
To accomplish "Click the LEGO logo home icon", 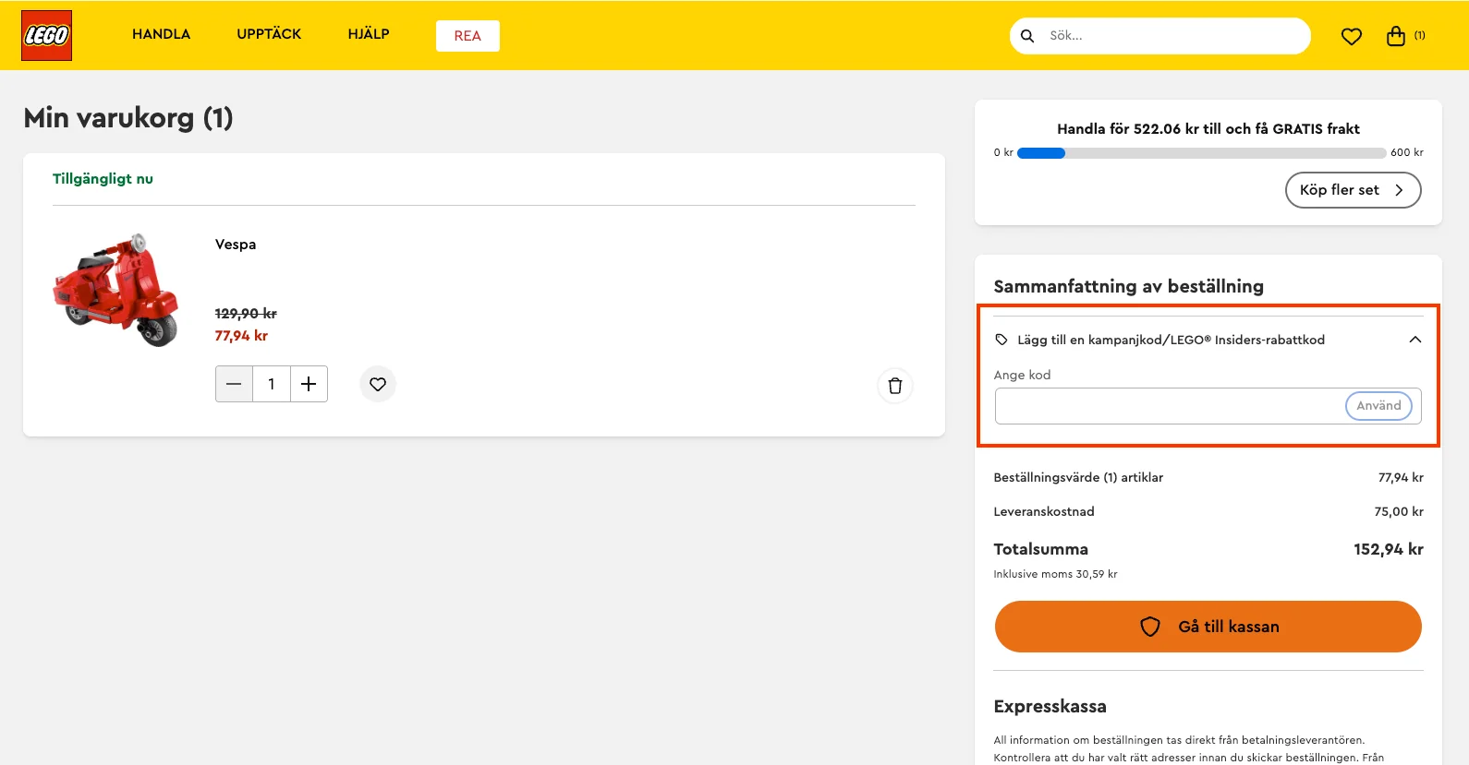I will click(x=46, y=36).
